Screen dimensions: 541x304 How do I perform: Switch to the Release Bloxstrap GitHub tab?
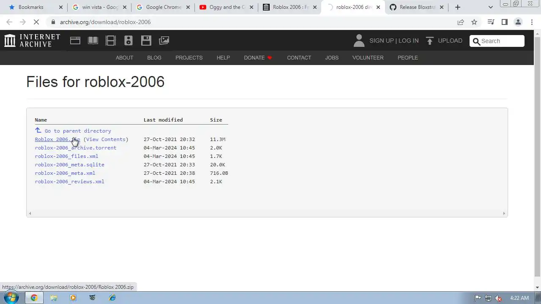click(417, 7)
